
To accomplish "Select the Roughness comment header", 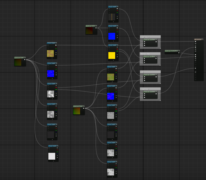I will coord(150,89).
